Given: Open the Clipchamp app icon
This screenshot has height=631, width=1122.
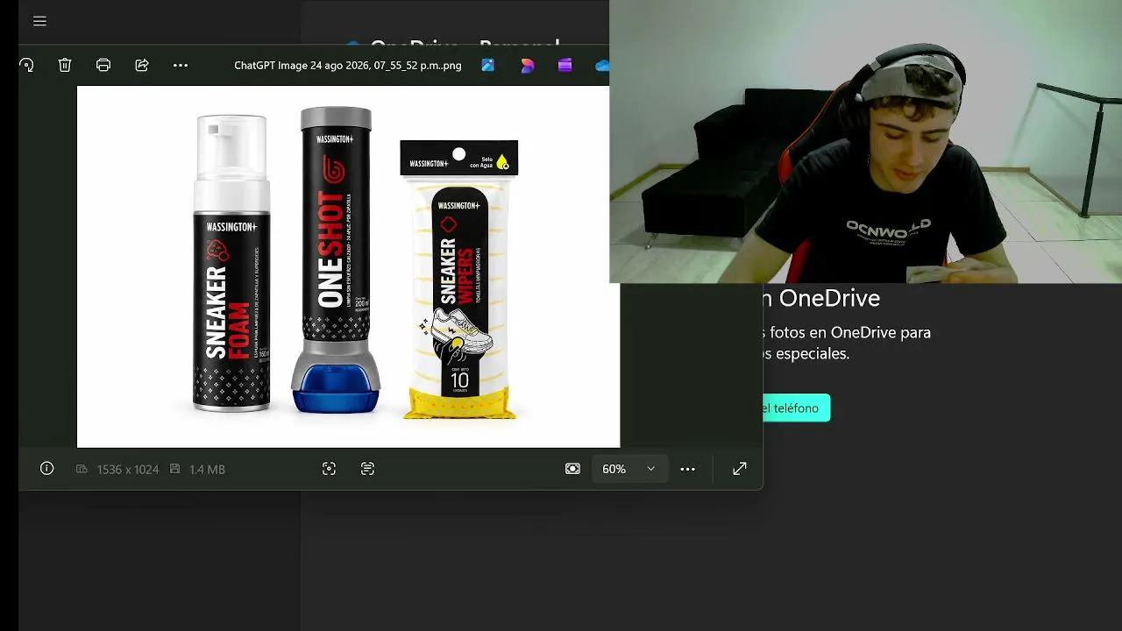Looking at the screenshot, I should coord(565,65).
